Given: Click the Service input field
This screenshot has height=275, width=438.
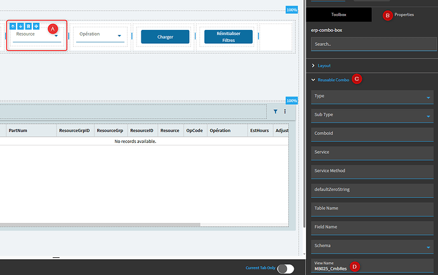Looking at the screenshot, I should click(372, 154).
